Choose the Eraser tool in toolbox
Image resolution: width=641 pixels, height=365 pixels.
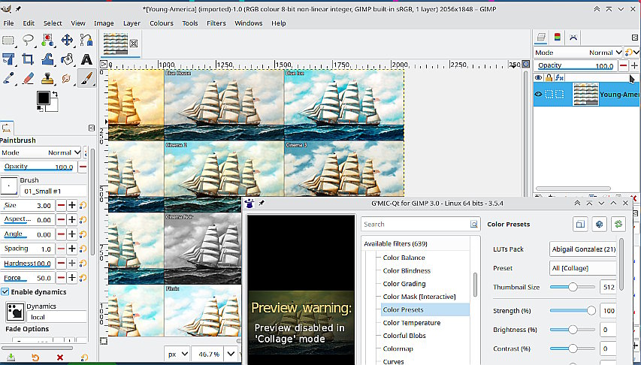point(28,78)
